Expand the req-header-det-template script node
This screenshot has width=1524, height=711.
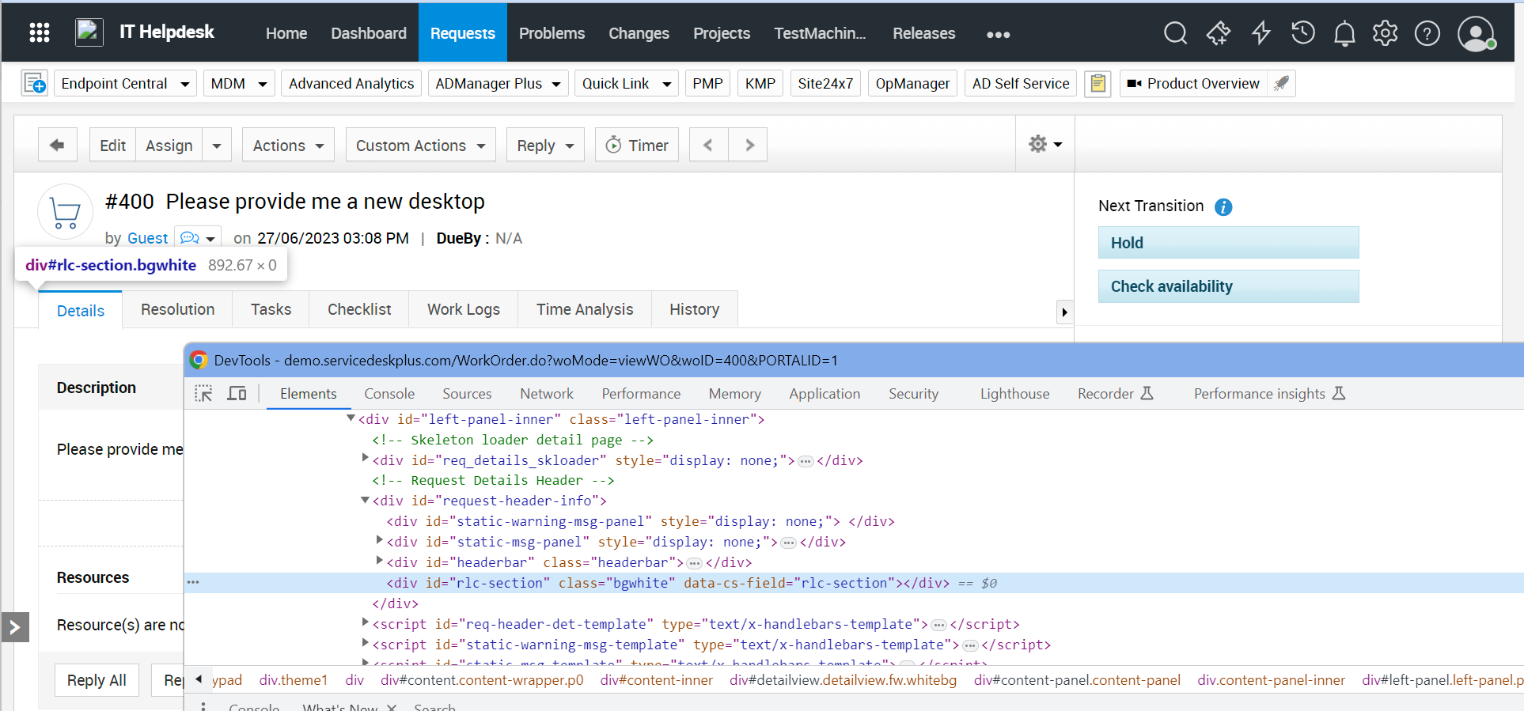[x=365, y=622]
